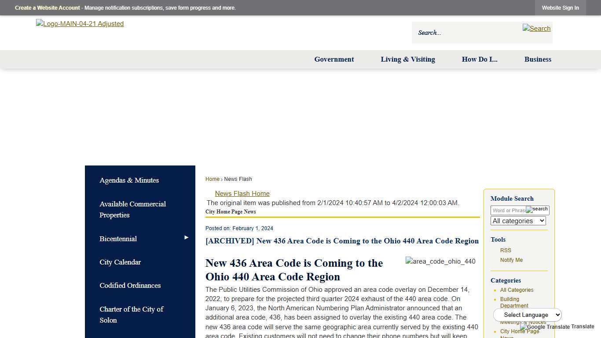Open the Business menu
The image size is (601, 338).
(x=538, y=59)
